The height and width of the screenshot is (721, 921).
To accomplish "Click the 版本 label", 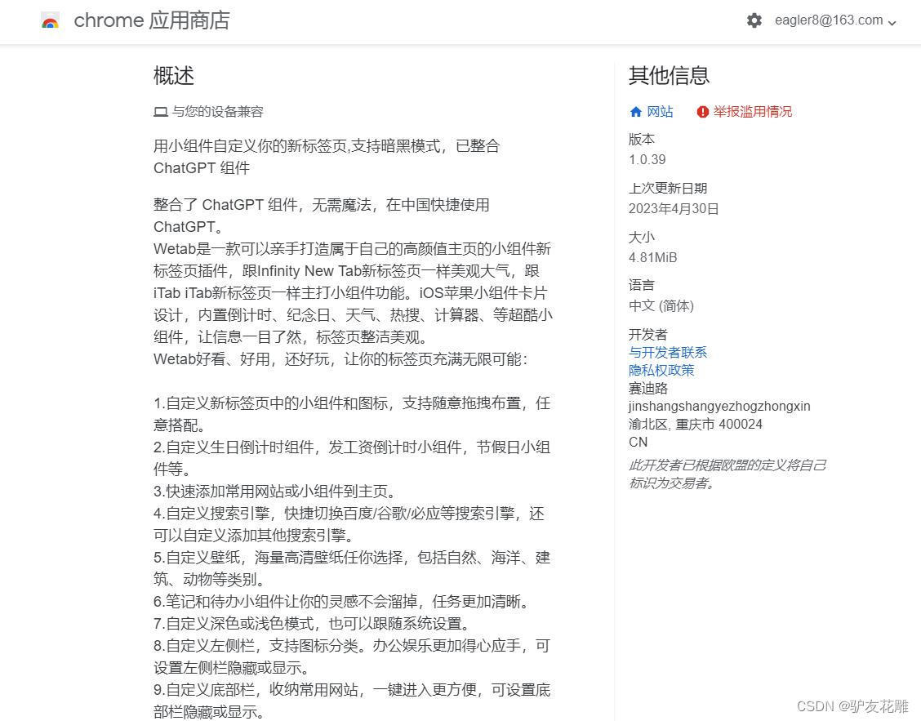I will 642,140.
